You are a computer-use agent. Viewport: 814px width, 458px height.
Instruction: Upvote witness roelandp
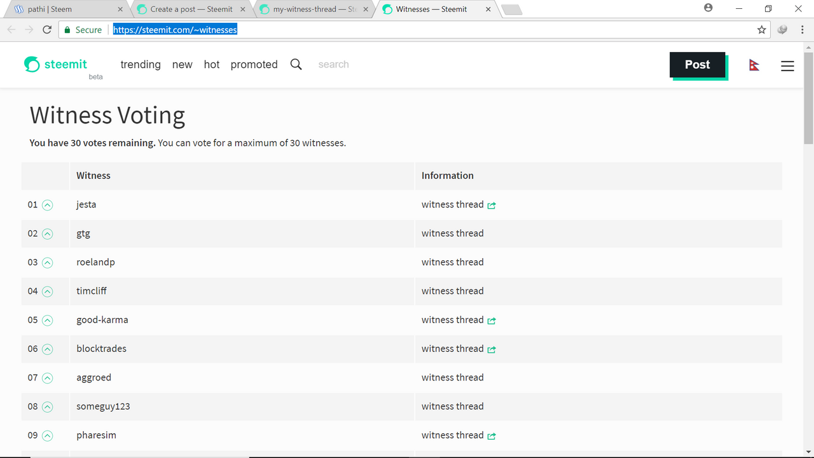coord(47,263)
